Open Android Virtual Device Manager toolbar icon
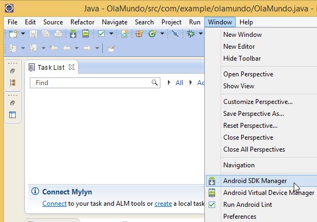Screen dimensions: 317x222 pyautogui.click(x=86, y=34)
